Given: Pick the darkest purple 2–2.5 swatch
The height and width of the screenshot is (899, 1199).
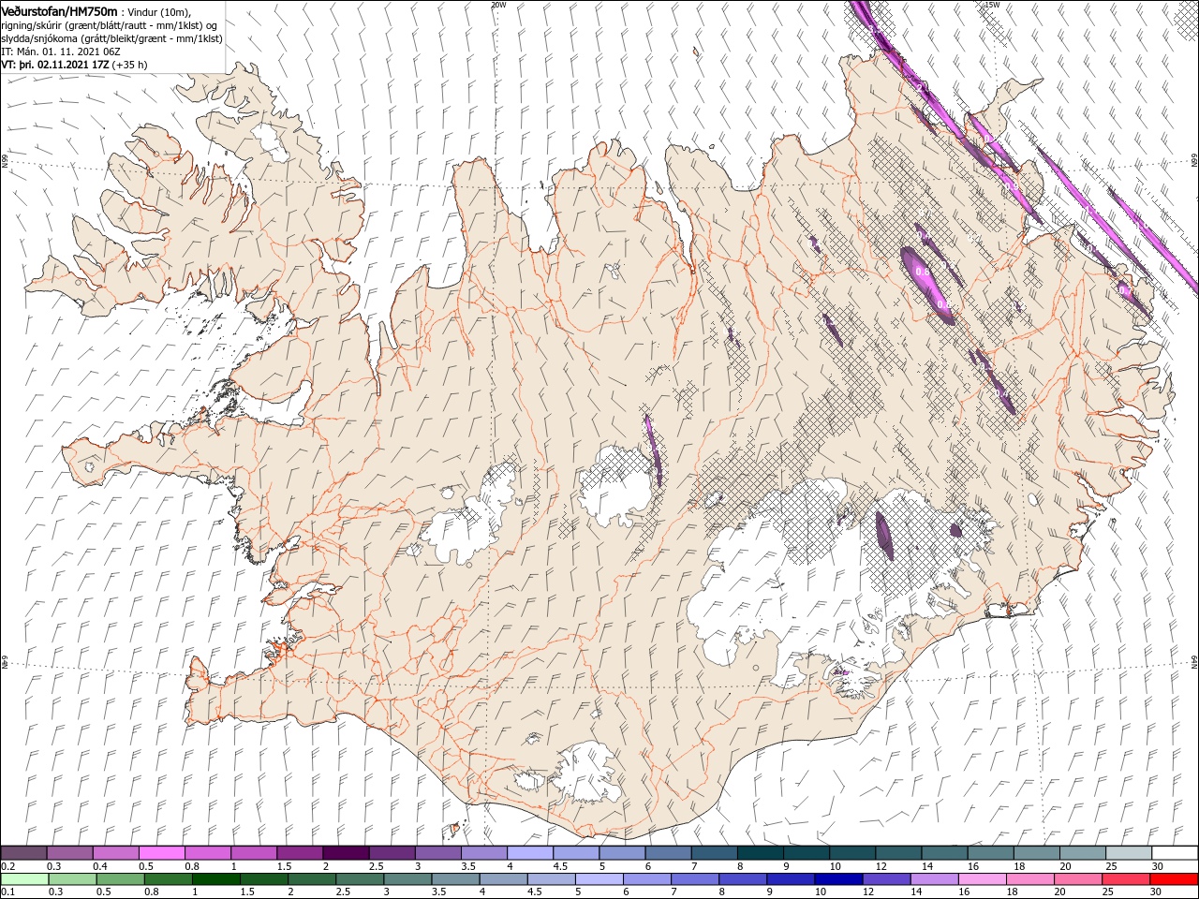Looking at the screenshot, I should [346, 853].
